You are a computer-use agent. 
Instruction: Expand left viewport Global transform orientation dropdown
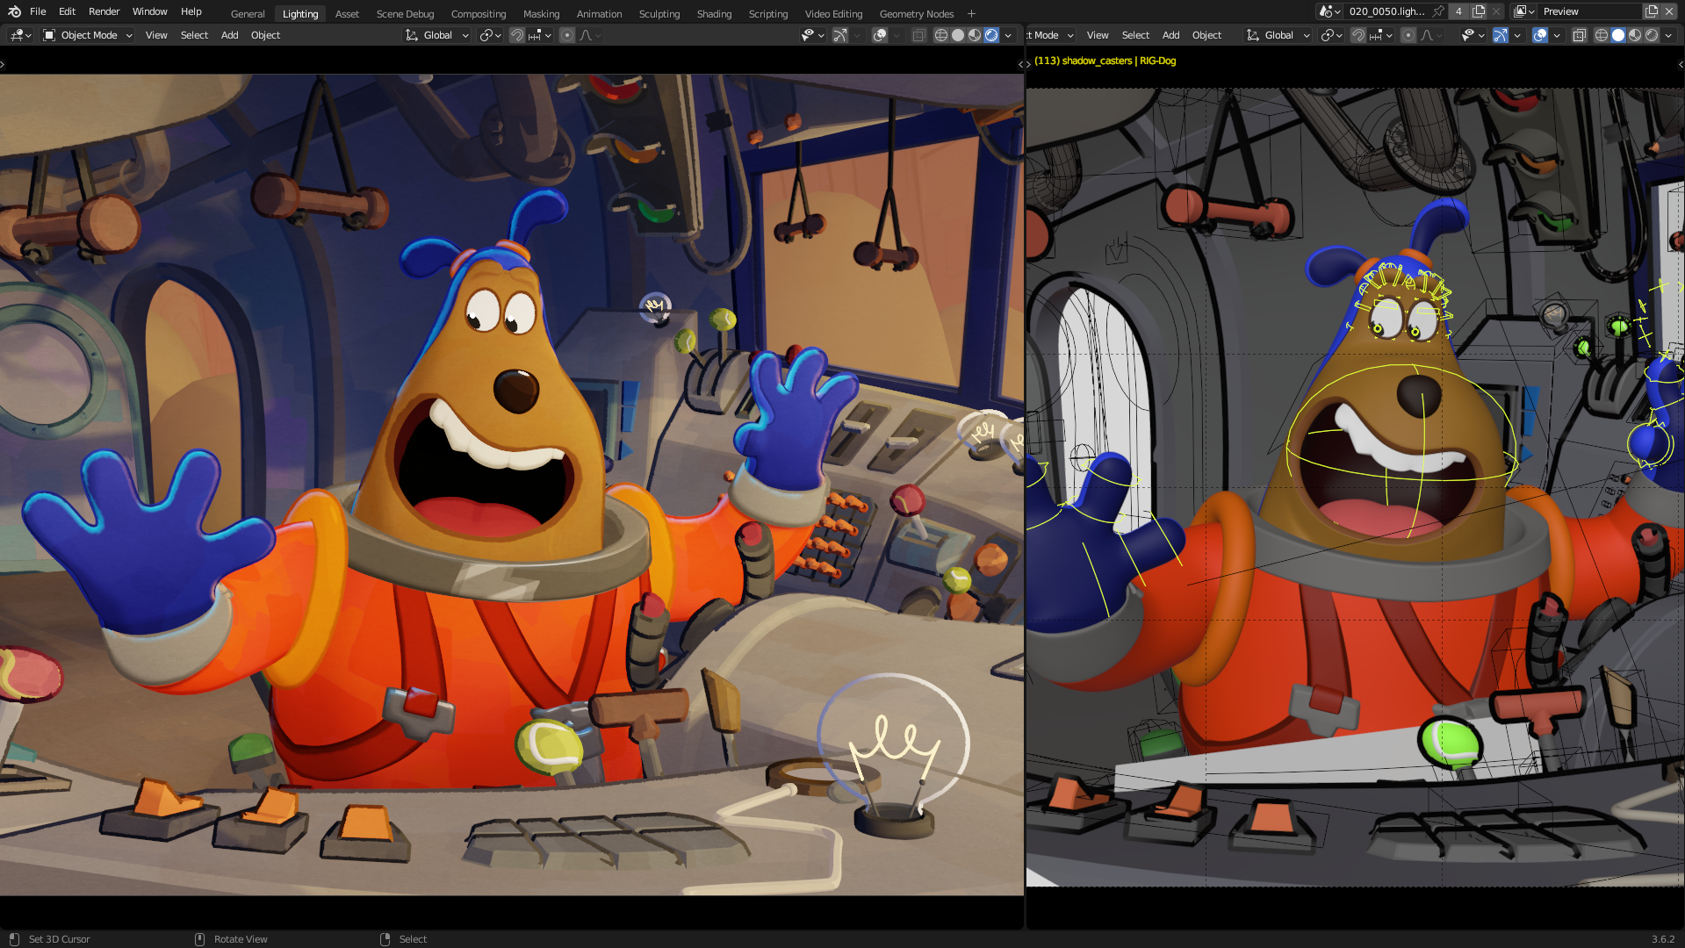click(437, 35)
